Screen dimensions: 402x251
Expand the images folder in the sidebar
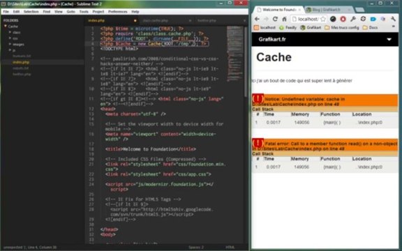[10, 44]
